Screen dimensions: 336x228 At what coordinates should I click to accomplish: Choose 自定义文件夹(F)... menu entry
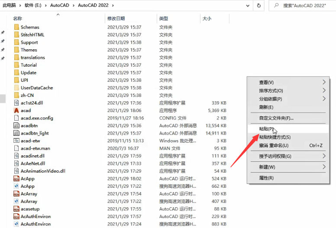point(288,118)
